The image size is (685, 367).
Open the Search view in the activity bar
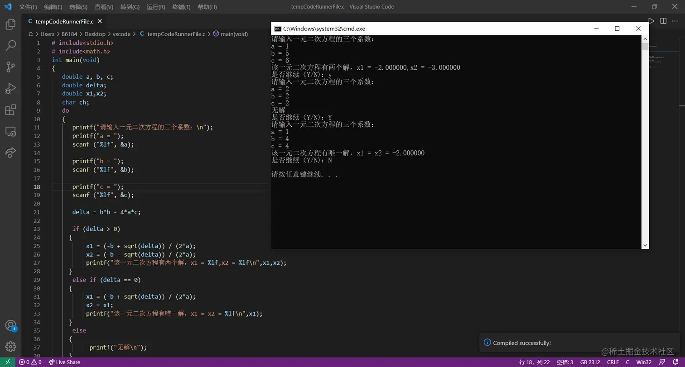[x=10, y=45]
